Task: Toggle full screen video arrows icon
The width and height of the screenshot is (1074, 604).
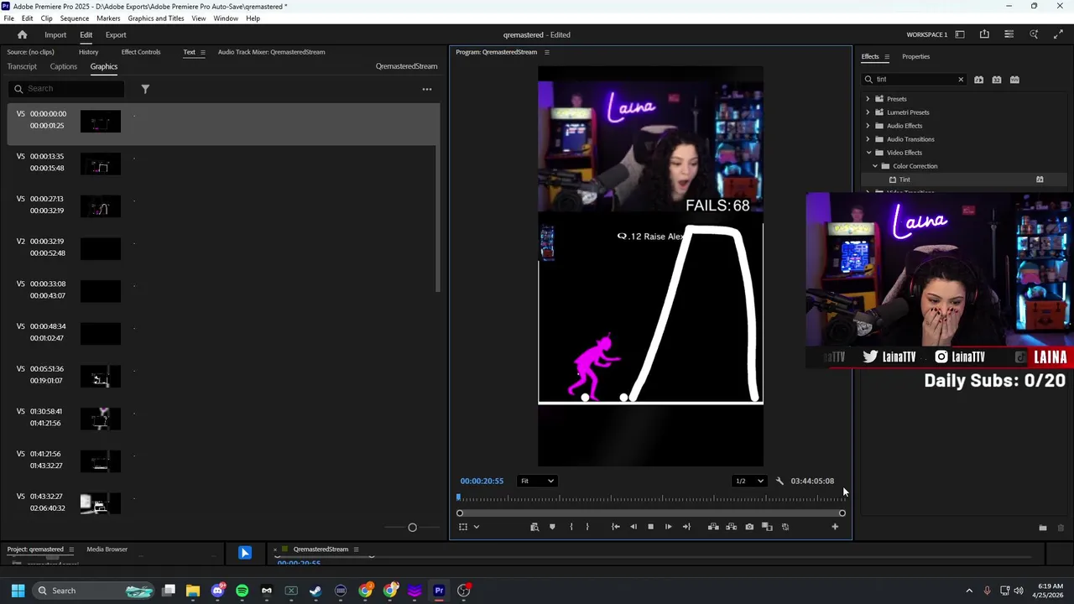Action: tap(1058, 34)
